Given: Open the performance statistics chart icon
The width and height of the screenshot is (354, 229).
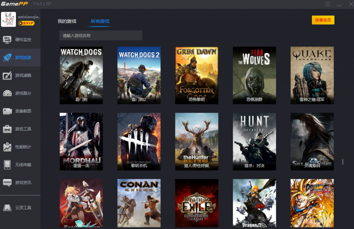Looking at the screenshot, I should pos(7,147).
